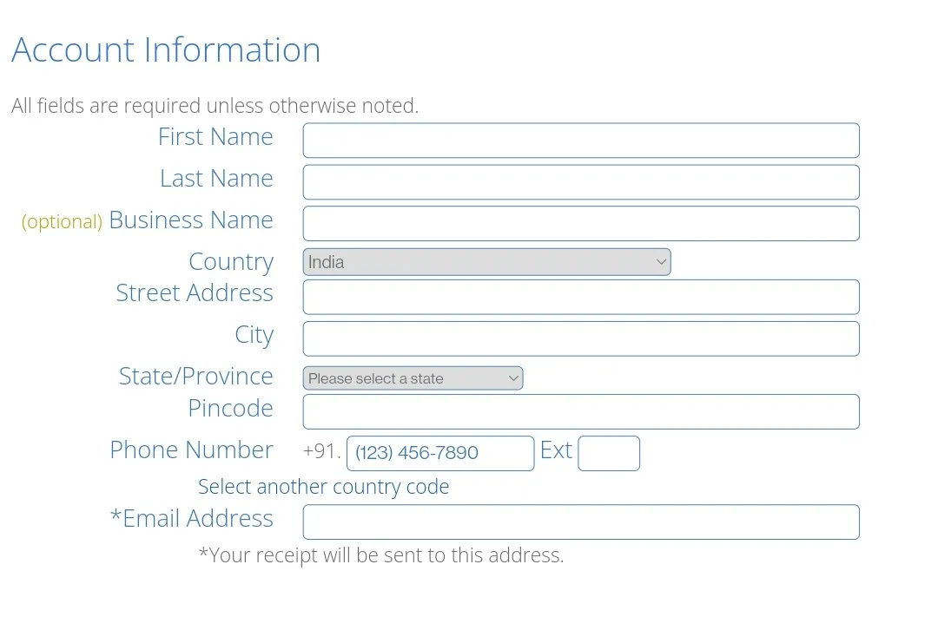Click the First Name label

click(215, 137)
